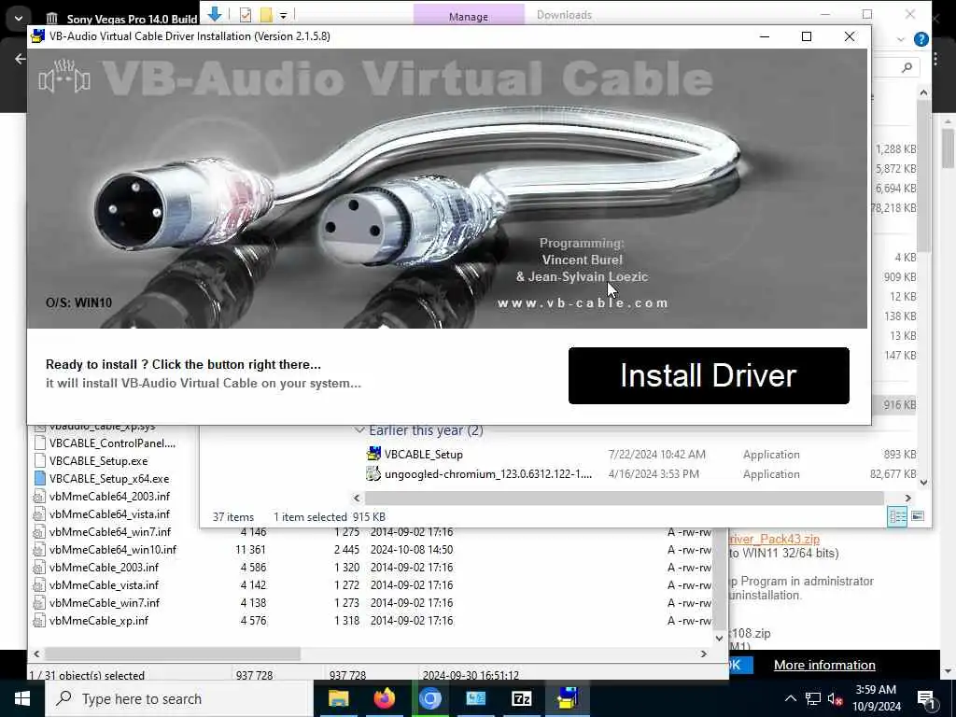Select the Sony Vegas Pro 14.0 browser tab

coord(120,19)
